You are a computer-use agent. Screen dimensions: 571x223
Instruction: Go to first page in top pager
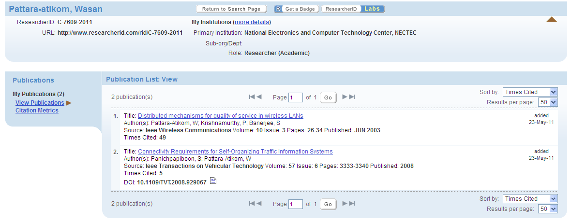(x=252, y=97)
